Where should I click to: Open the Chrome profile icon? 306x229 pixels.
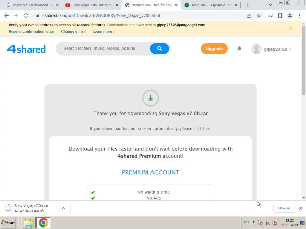(x=290, y=16)
